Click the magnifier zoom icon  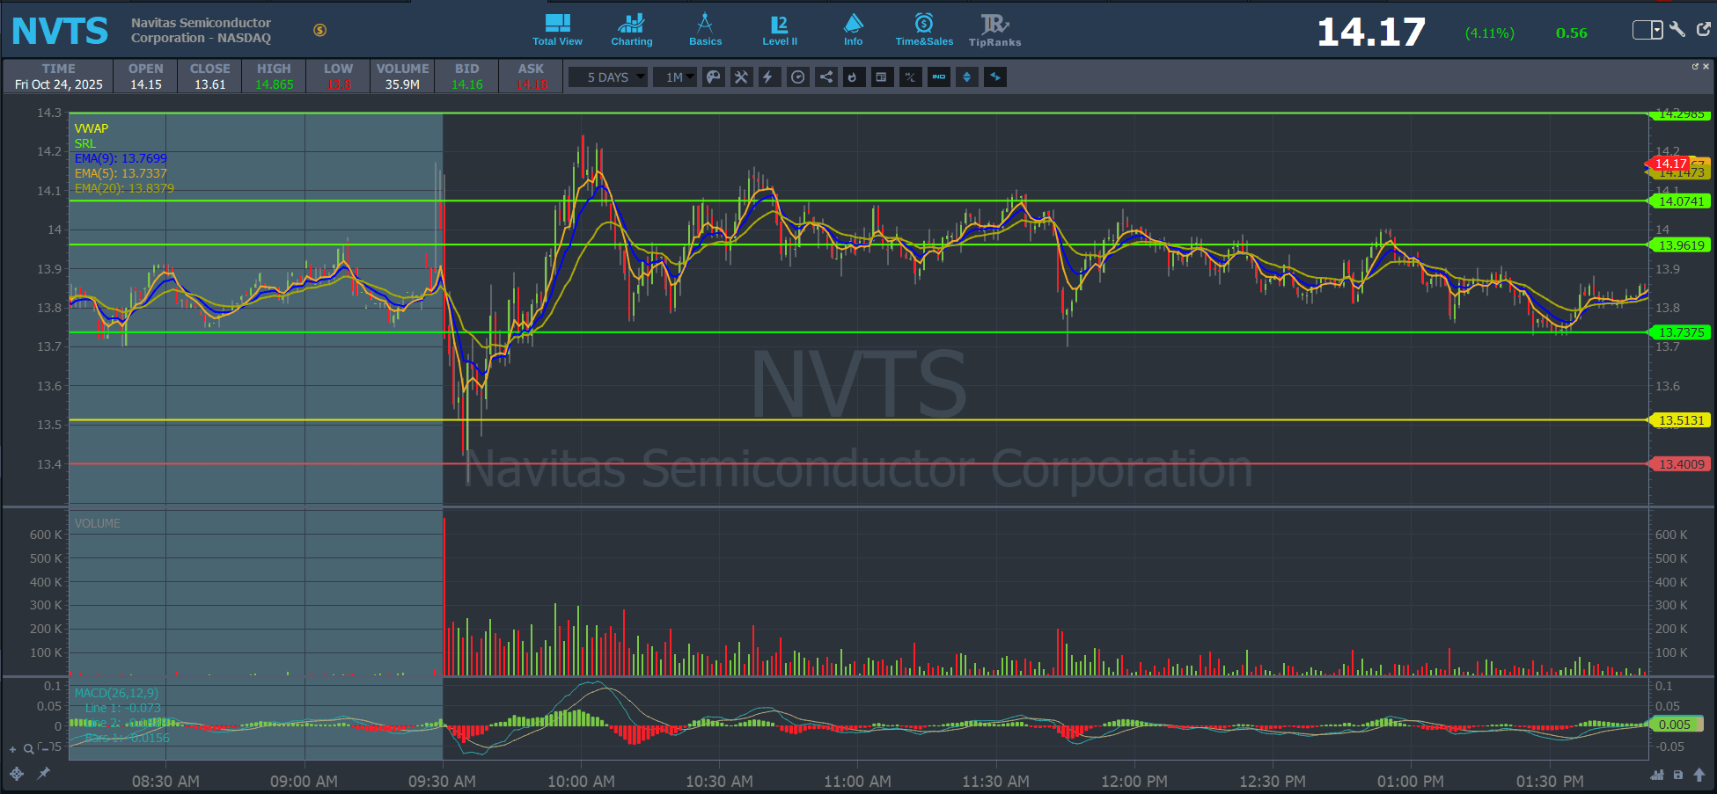pos(29,748)
